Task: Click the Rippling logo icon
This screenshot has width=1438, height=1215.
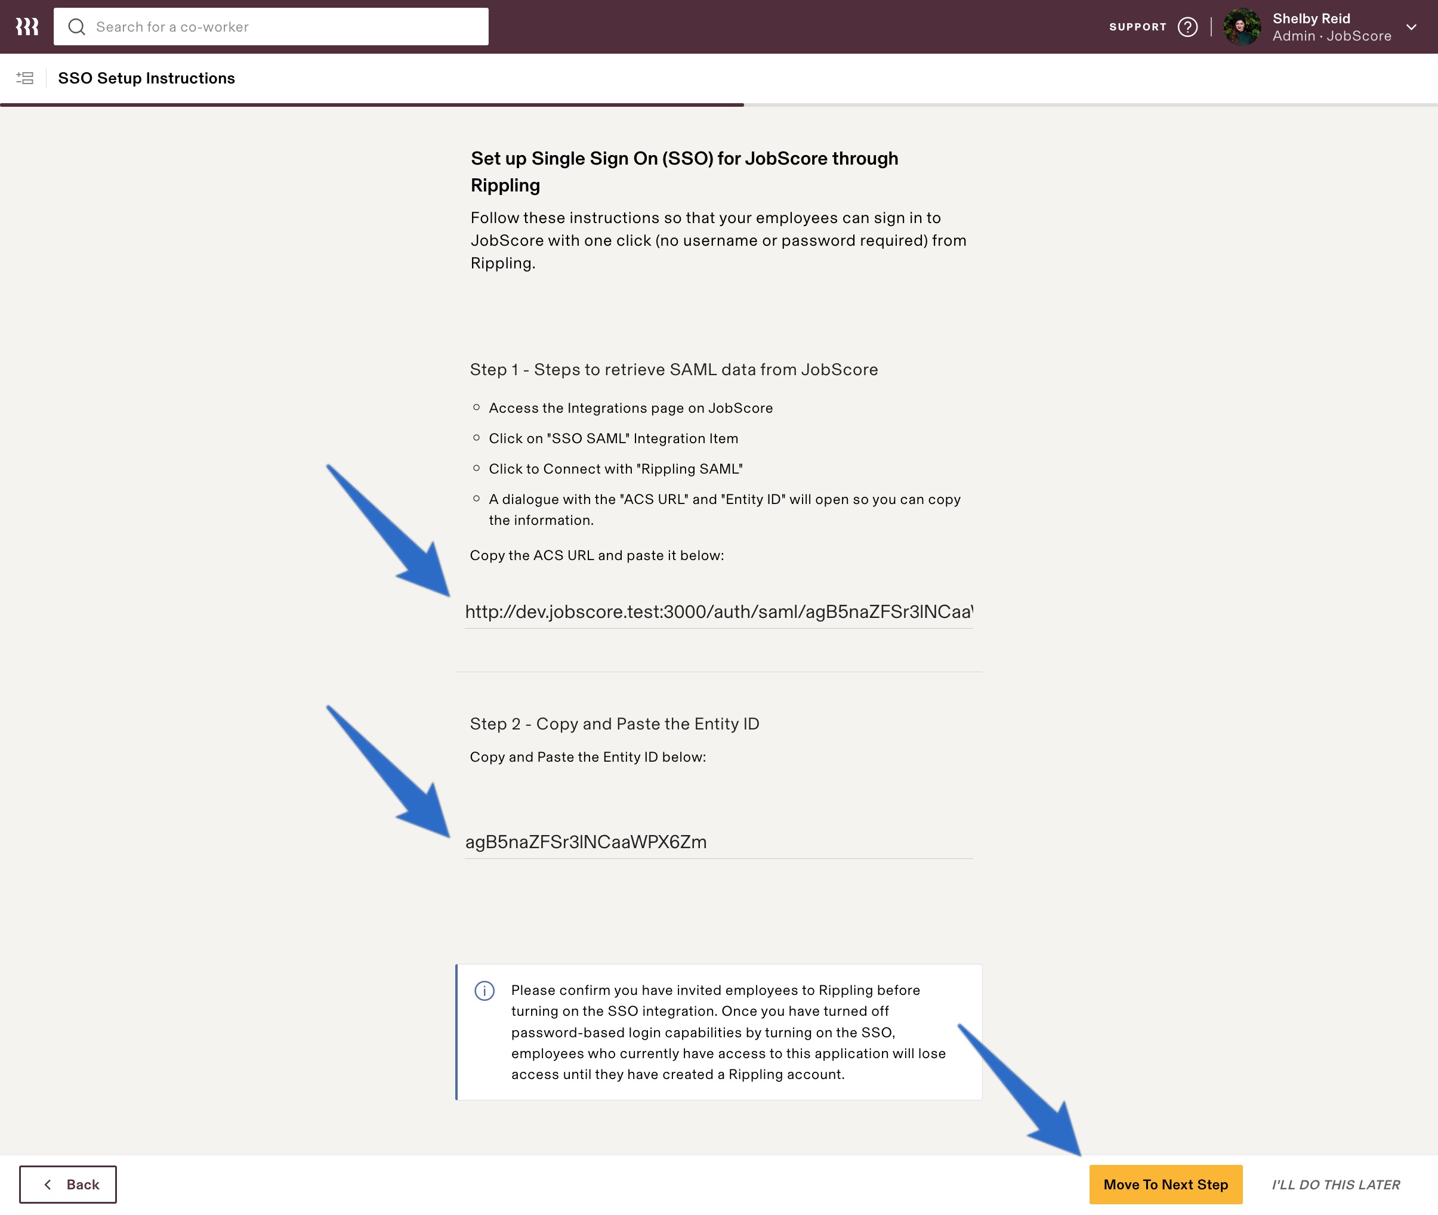Action: click(x=27, y=27)
